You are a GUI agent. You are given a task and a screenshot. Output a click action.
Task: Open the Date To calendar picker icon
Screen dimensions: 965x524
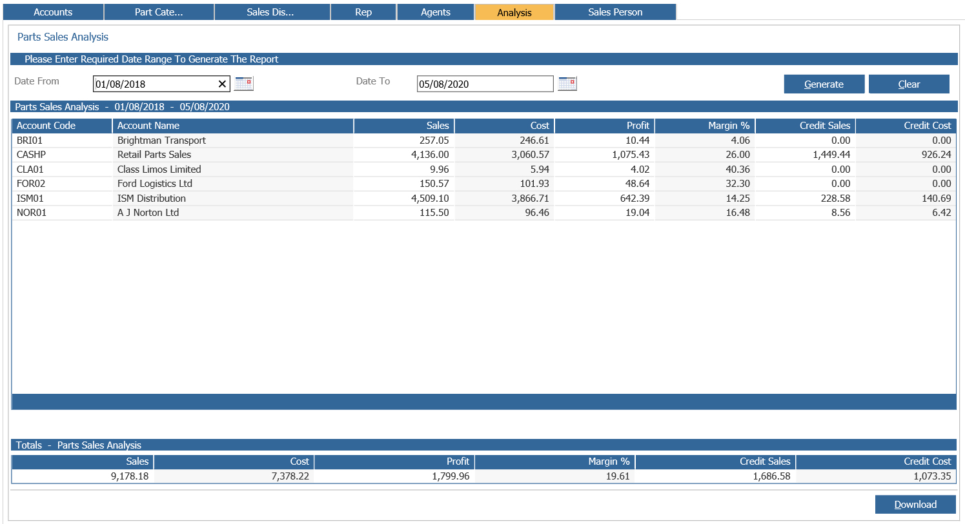tap(567, 83)
